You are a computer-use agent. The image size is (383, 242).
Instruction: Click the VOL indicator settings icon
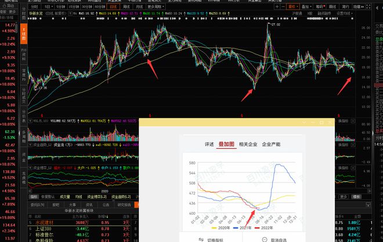(30, 121)
